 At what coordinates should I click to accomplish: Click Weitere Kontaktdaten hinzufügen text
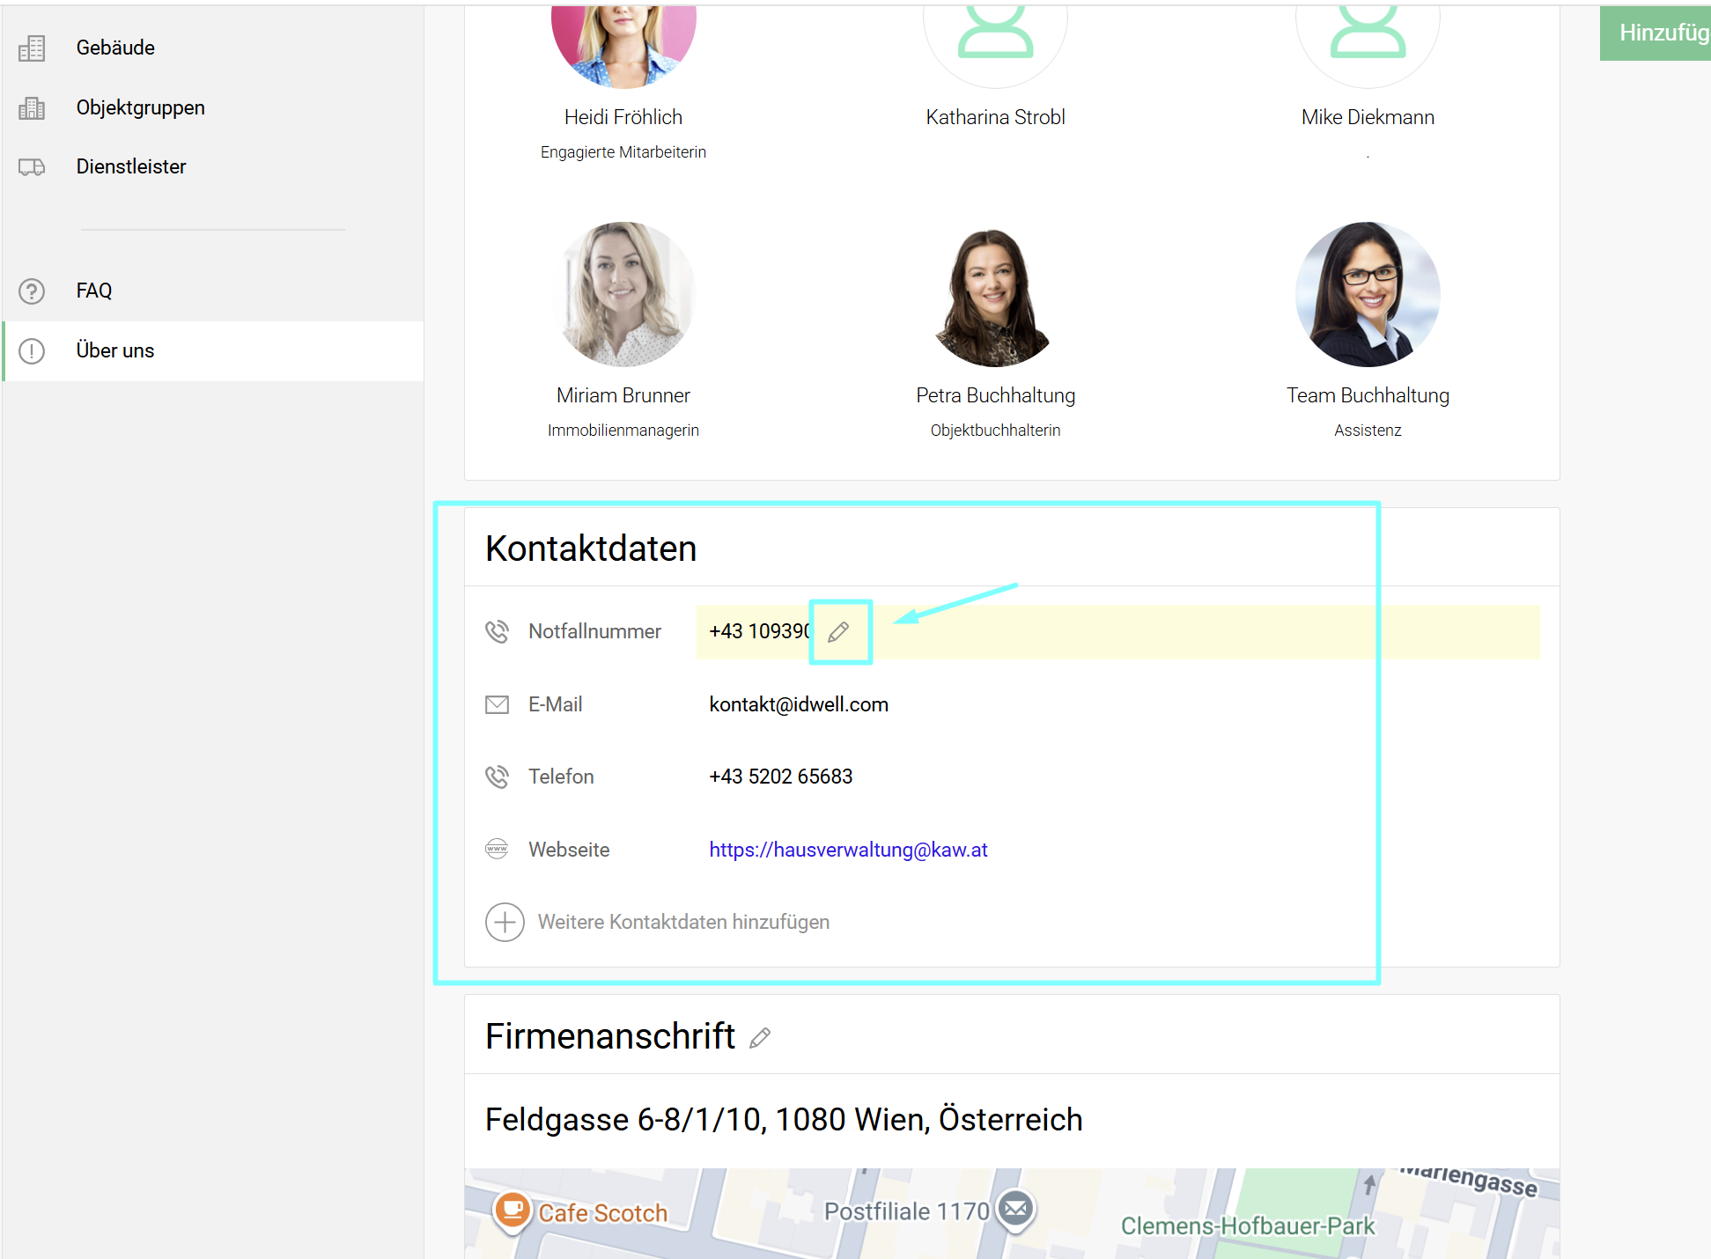[x=683, y=922]
